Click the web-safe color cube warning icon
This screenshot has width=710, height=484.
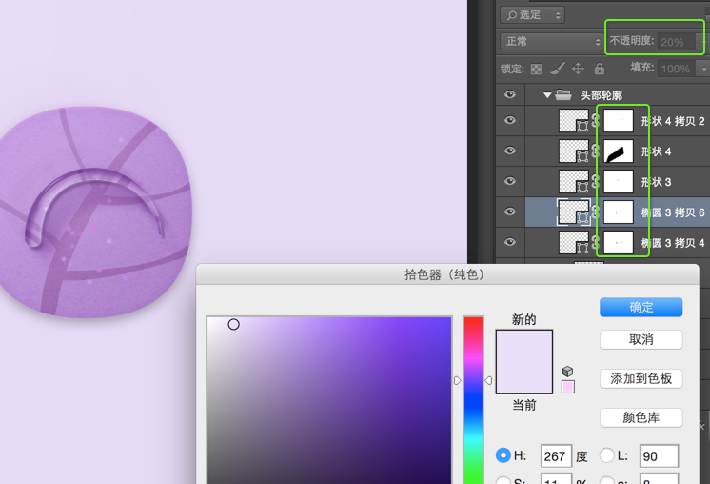pyautogui.click(x=567, y=372)
